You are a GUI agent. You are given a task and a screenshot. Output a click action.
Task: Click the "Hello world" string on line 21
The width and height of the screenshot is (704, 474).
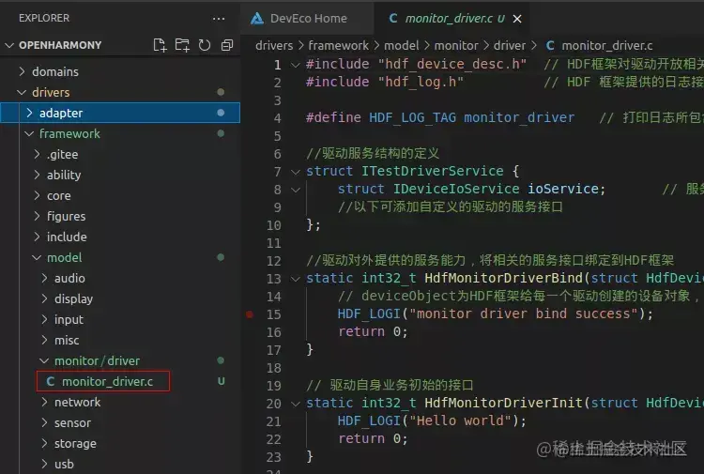tap(461, 420)
